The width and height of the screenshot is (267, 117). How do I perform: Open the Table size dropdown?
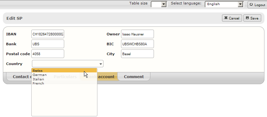tap(159, 4)
